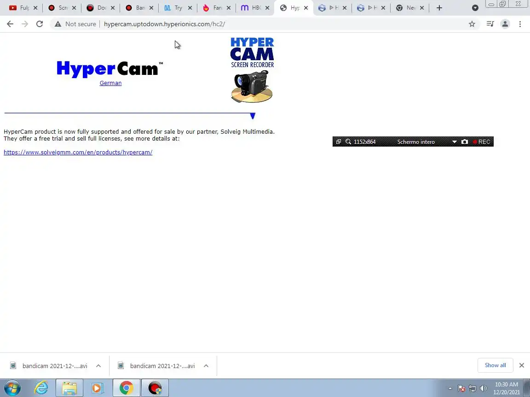
Task: Click the address bar URL
Action: [x=164, y=24]
